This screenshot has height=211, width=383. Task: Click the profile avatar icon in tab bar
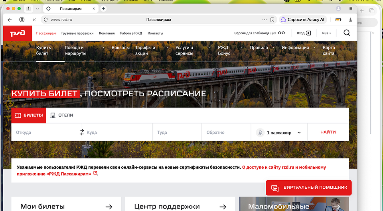338,8
